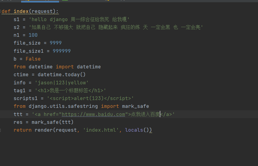Click the '<script>alert(123)</script>' string
Screen dimensions: 258x166
[90, 99]
